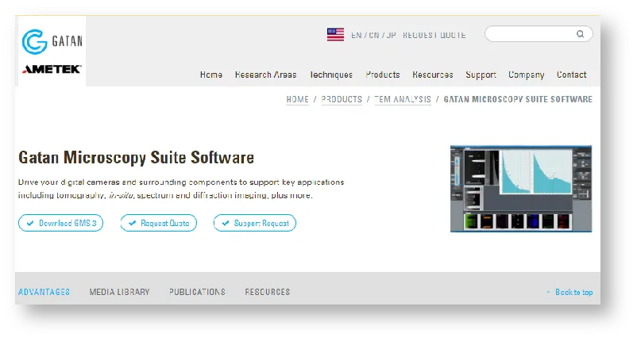
Task: Select the Advantages tab
Action: pos(44,292)
